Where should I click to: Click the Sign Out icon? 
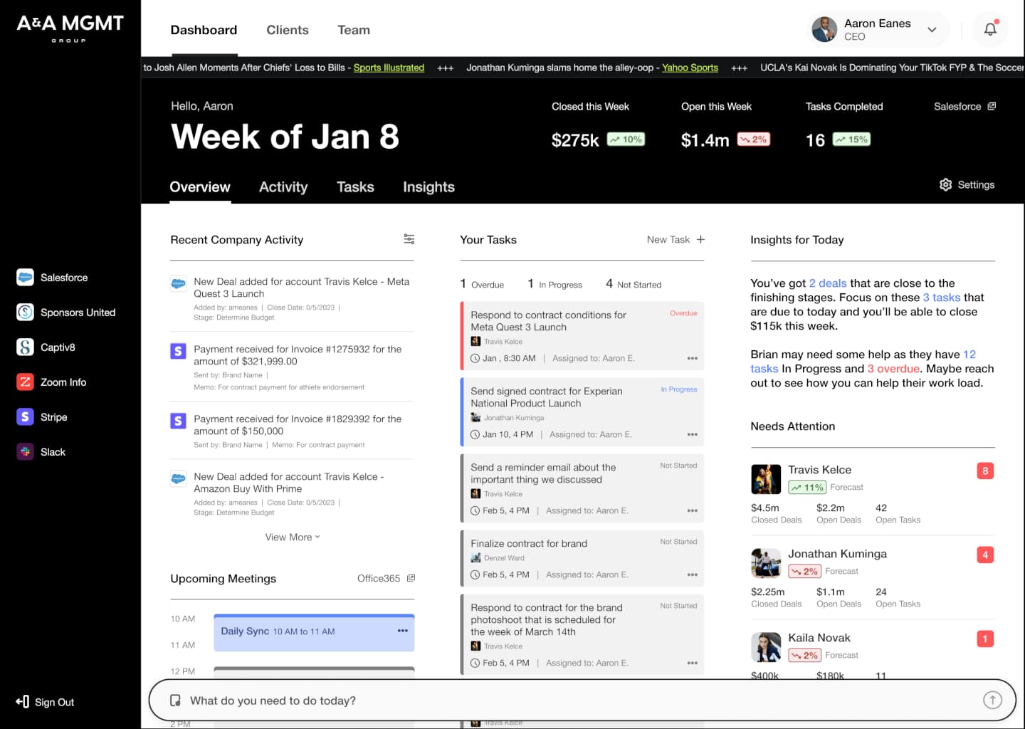tap(23, 702)
